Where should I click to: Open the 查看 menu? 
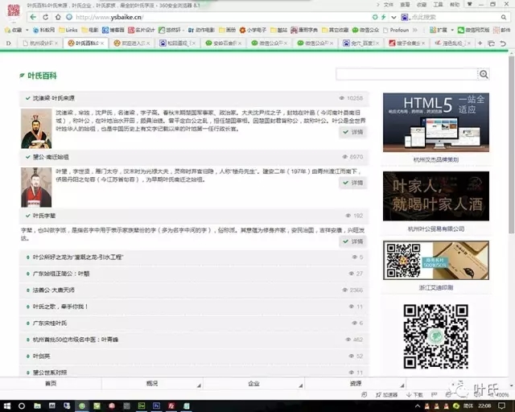click(x=405, y=5)
